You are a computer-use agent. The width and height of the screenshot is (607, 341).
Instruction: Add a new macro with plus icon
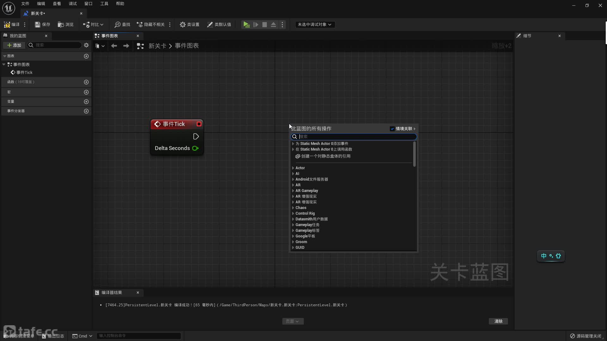point(86,92)
